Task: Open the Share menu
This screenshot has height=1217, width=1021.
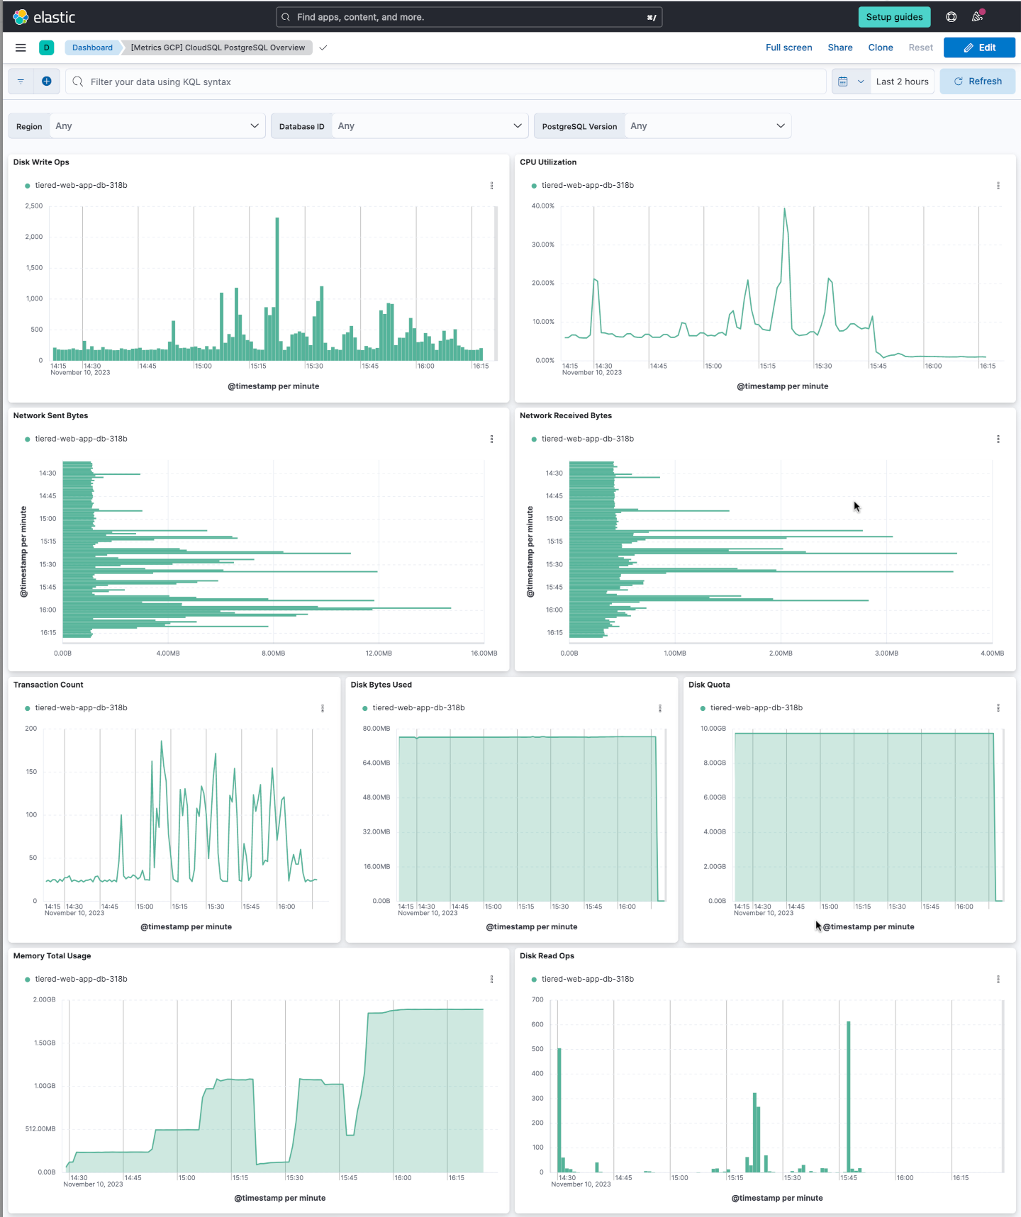Action: point(840,47)
